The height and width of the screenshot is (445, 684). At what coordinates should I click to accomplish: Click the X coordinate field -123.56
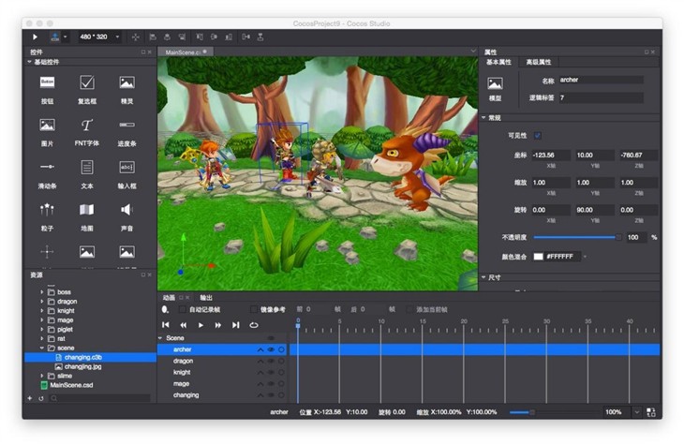pos(551,156)
